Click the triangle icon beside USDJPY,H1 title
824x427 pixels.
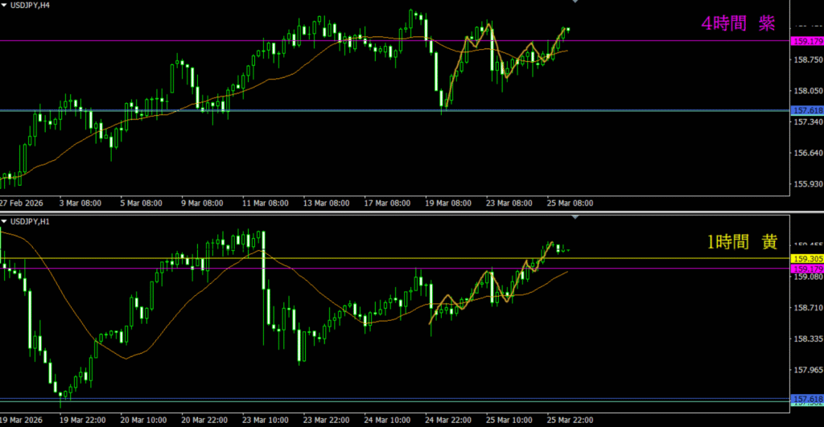pos(4,221)
